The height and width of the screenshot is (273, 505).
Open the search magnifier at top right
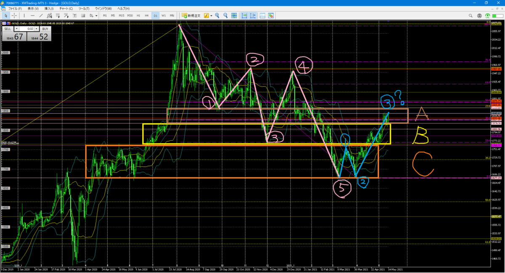coord(470,16)
